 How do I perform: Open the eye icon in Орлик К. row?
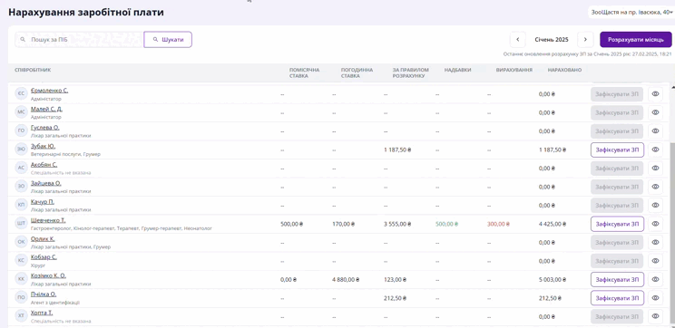pyautogui.click(x=655, y=243)
